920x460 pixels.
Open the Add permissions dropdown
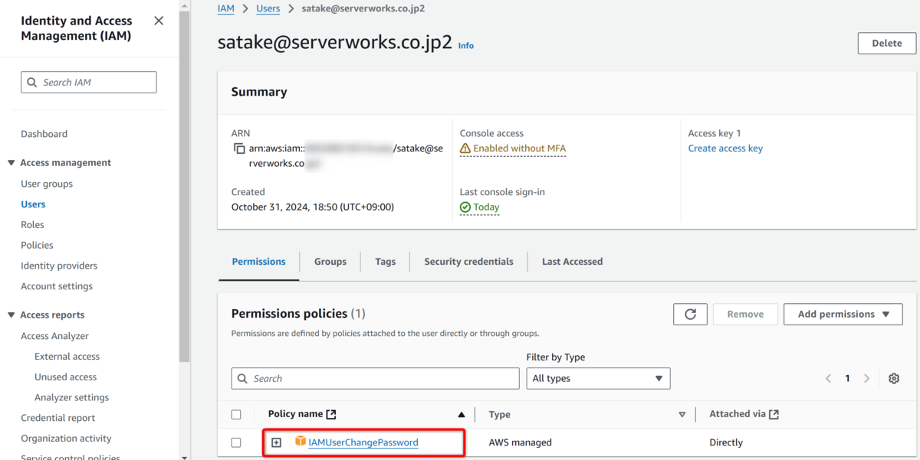coord(843,314)
